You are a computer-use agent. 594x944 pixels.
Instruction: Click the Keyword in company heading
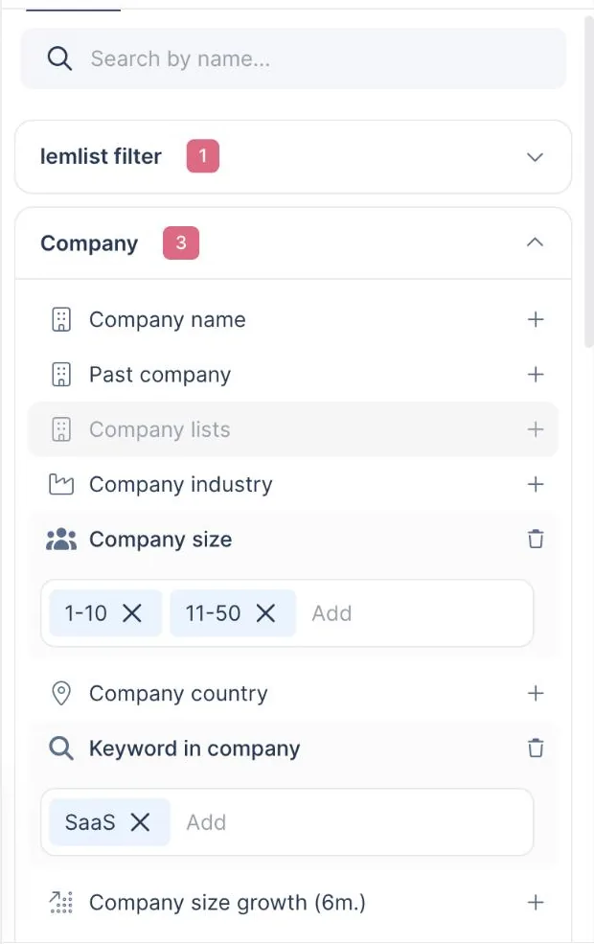tap(194, 748)
